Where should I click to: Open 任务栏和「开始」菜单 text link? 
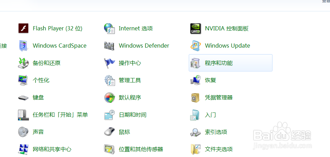[60, 115]
